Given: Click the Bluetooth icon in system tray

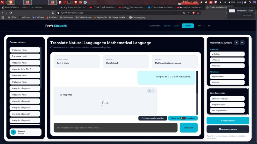Looking at the screenshot, I should coord(225,2).
